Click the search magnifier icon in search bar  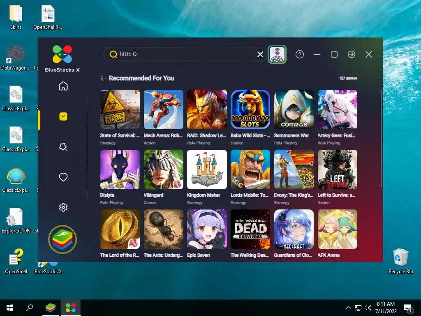point(113,54)
